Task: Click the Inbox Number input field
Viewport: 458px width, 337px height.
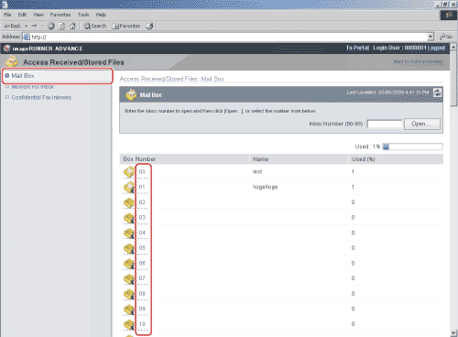Action: point(385,124)
